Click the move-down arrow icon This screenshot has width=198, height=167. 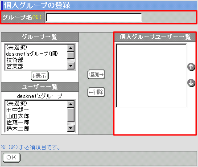(191, 83)
